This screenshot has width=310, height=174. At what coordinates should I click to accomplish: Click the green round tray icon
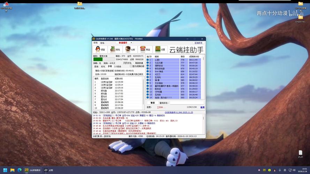270,170
